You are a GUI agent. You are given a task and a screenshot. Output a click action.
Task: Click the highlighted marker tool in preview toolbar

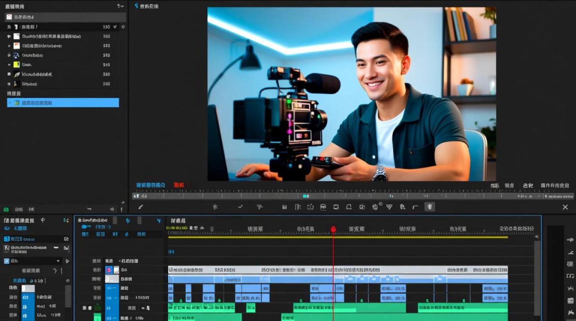point(429,207)
